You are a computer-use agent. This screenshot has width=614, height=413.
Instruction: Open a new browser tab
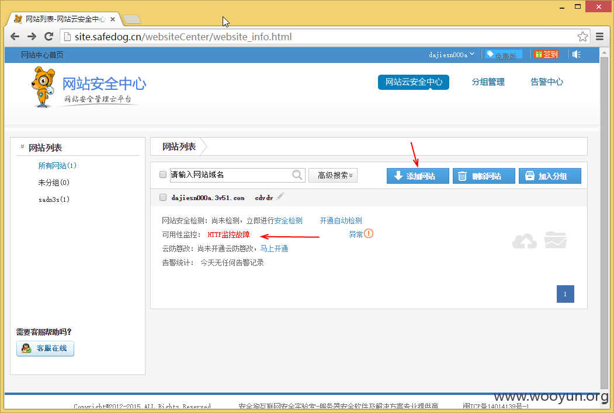[x=132, y=19]
